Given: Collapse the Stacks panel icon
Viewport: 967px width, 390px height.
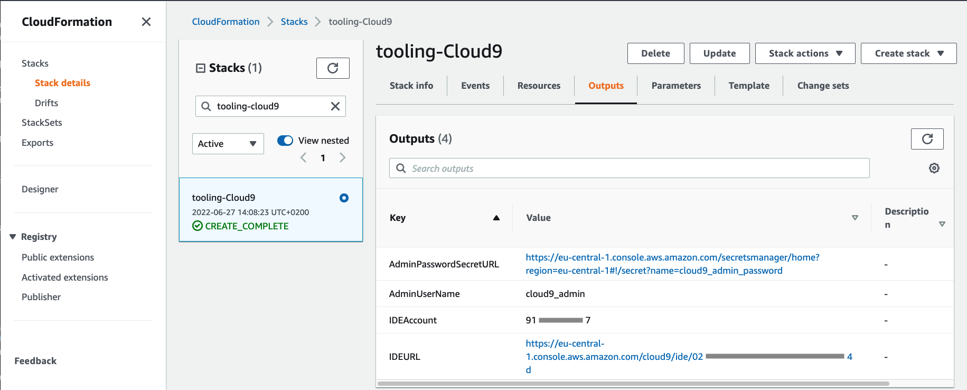Looking at the screenshot, I should [201, 68].
